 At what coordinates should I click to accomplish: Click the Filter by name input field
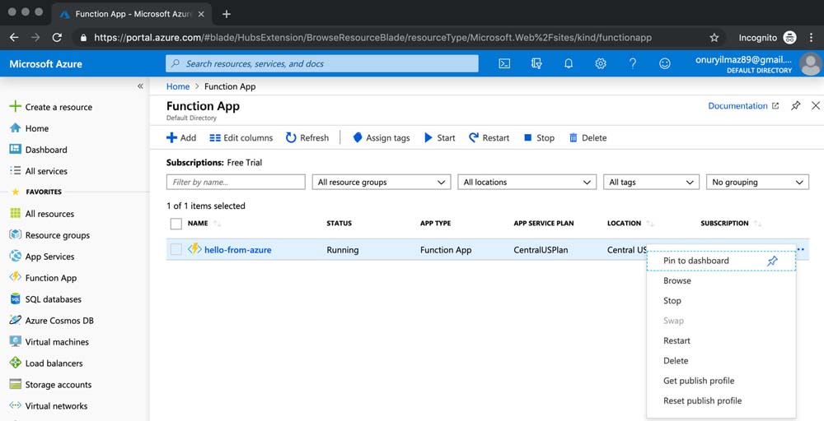click(236, 183)
